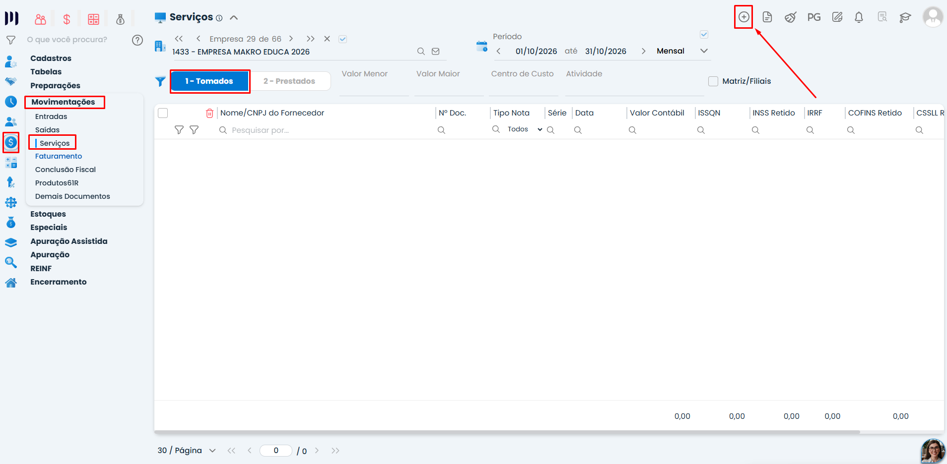947x464 pixels.
Task: Open the PG toolbar button
Action: point(813,17)
